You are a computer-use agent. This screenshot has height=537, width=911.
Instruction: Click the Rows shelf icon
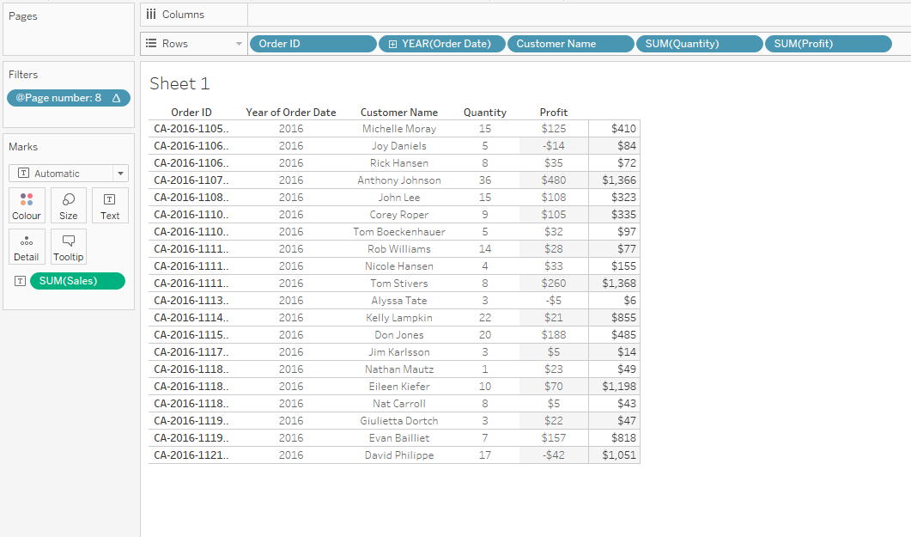[151, 44]
